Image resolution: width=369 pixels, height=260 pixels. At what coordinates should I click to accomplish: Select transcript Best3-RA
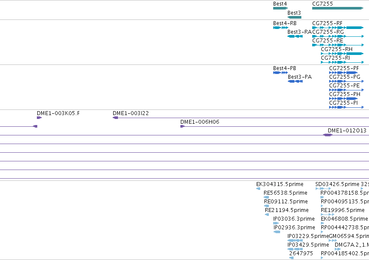300,32
